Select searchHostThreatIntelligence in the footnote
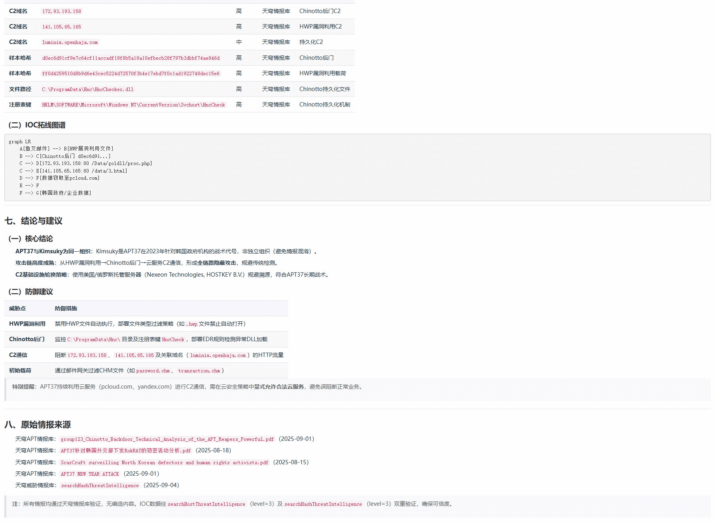Screen dimensions: 716x522 (206, 504)
